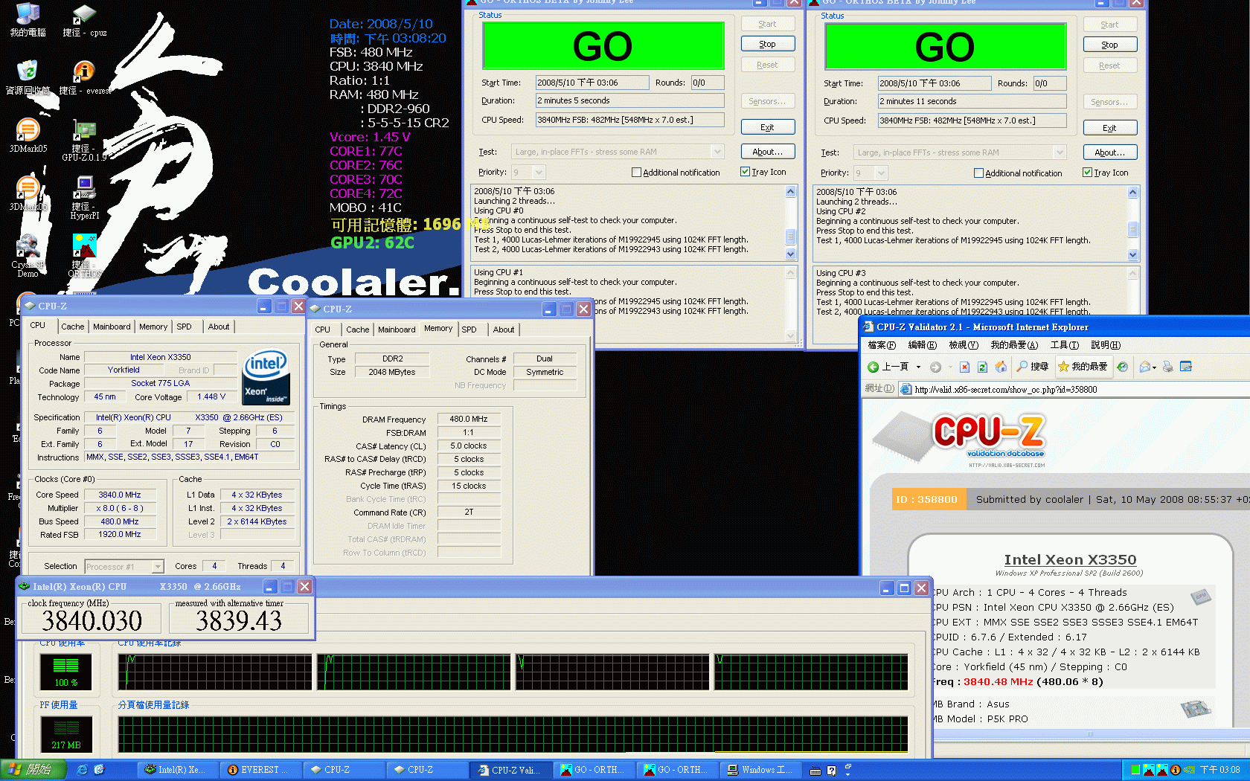
Task: Open the cpuz shortcut desktop icon
Action: [x=84, y=20]
